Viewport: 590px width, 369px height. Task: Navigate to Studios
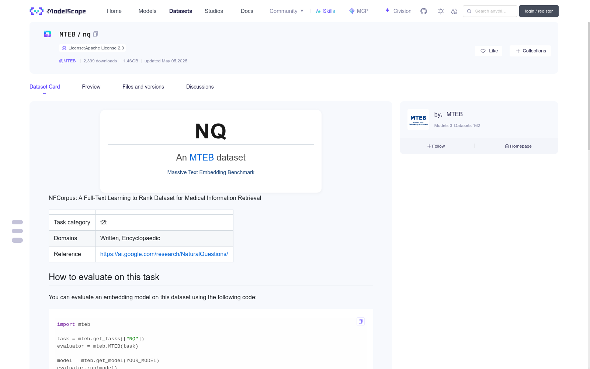[x=214, y=11]
